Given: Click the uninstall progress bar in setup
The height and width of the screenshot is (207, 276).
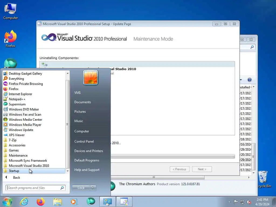Looking at the screenshot, I should coord(173,156).
